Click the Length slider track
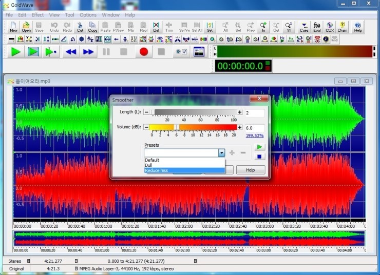380x275 pixels. [x=193, y=112]
